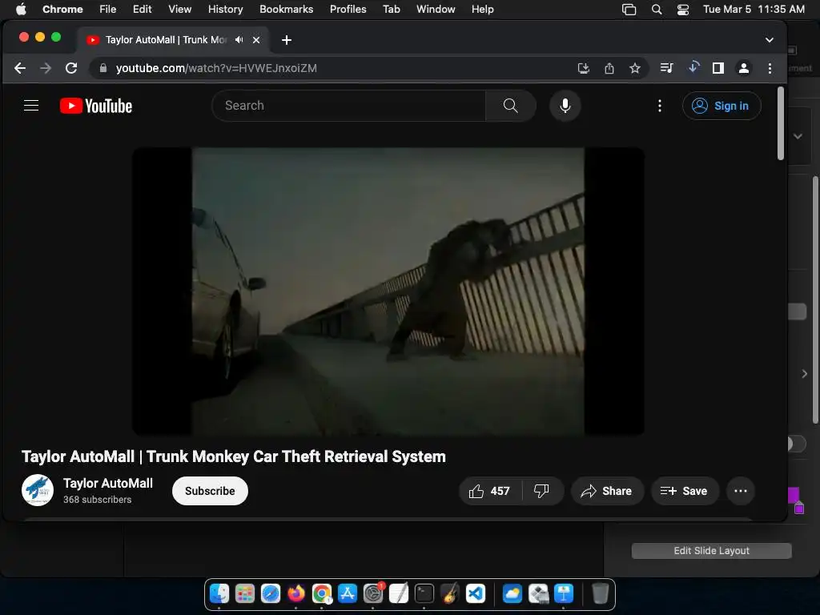Open the YouTube guide hamburger menu
This screenshot has height=615, width=820.
pos(31,106)
